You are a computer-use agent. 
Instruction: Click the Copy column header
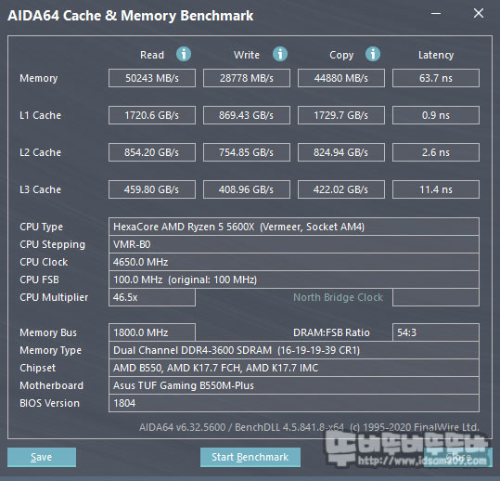341,55
